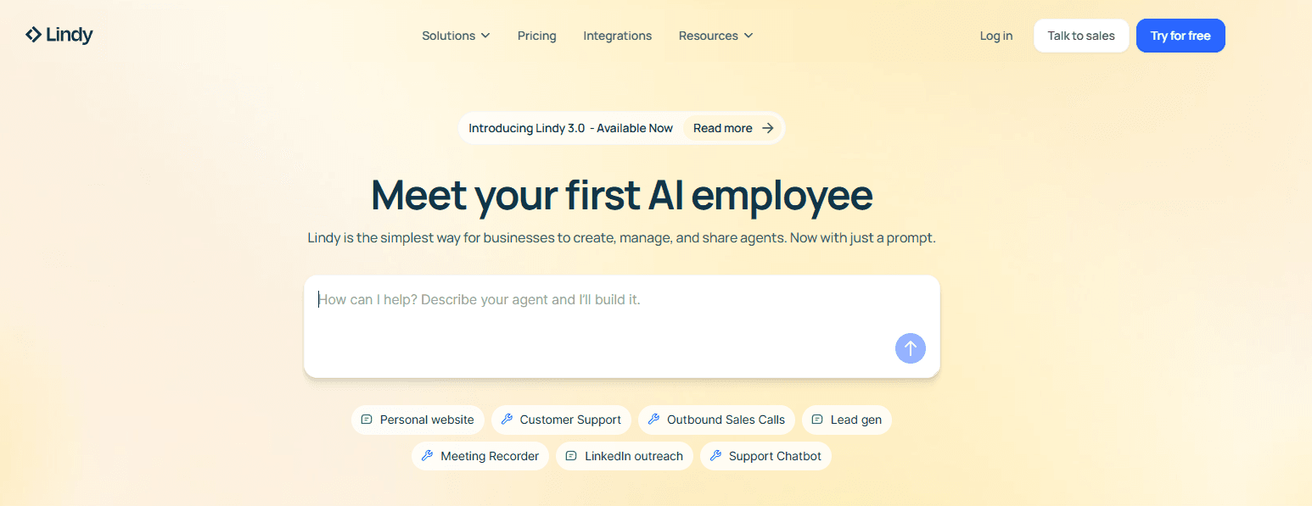This screenshot has width=1312, height=506.
Task: Click the Personal website chat icon
Action: point(367,420)
